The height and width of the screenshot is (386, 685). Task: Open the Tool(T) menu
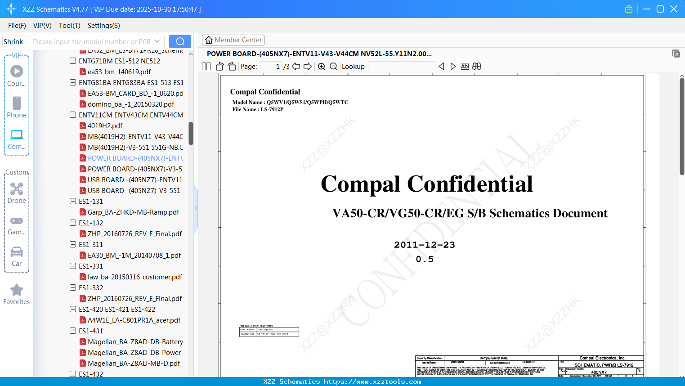tap(70, 26)
